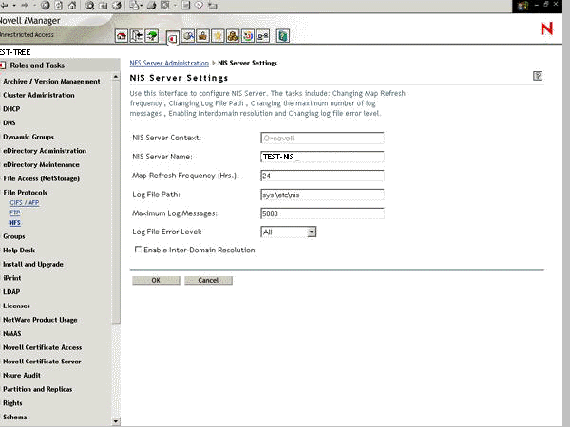The height and width of the screenshot is (427, 570).
Task: Click the browser Forward arrow button
Action: click(x=25, y=6)
